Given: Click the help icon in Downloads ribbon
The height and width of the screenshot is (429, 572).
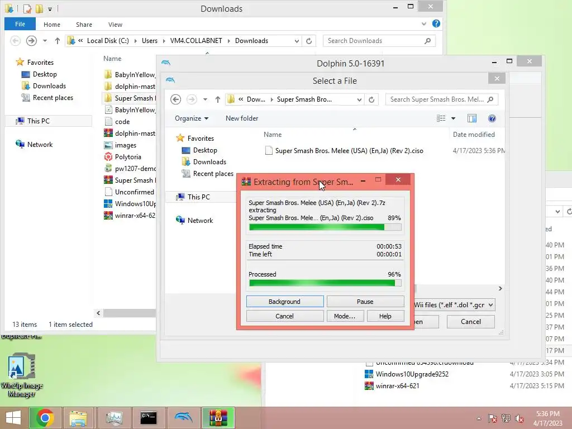Looking at the screenshot, I should coord(436,23).
